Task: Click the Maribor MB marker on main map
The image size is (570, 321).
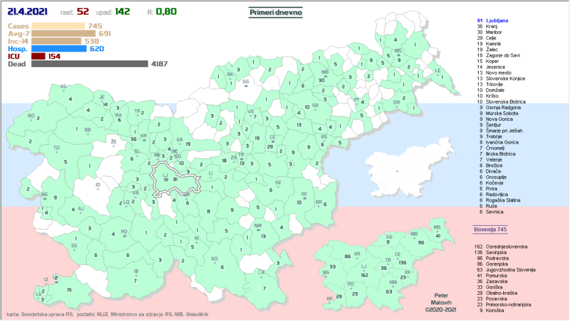Action: click(x=325, y=72)
